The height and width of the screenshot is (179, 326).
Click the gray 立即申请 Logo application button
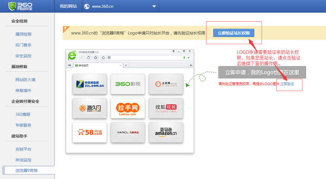(262, 72)
